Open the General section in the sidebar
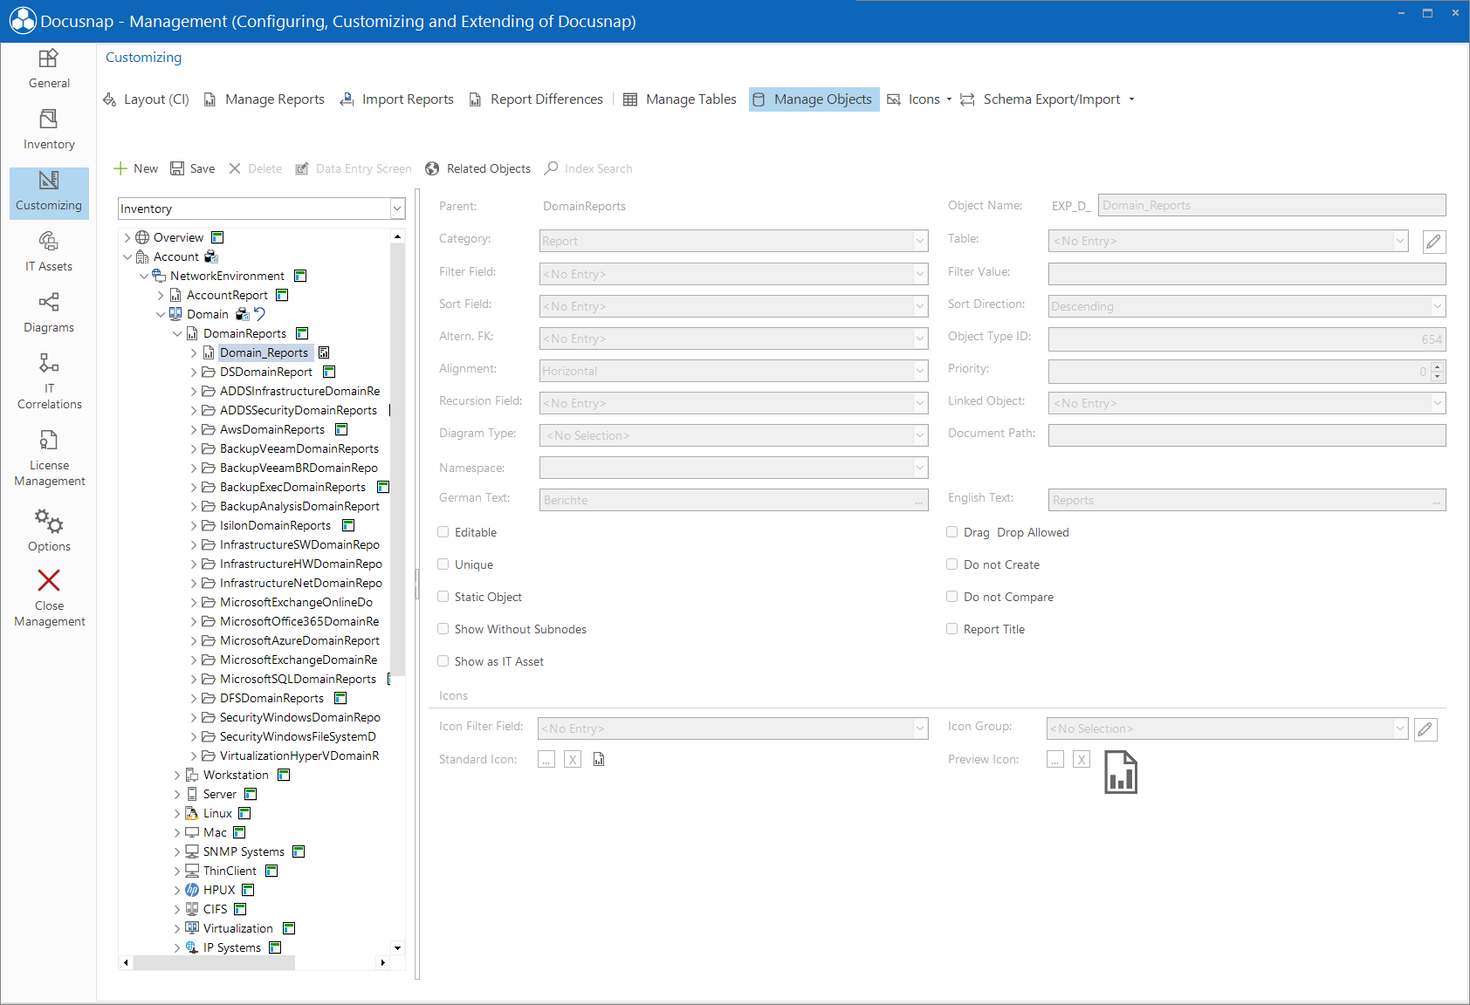This screenshot has width=1470, height=1005. [49, 69]
